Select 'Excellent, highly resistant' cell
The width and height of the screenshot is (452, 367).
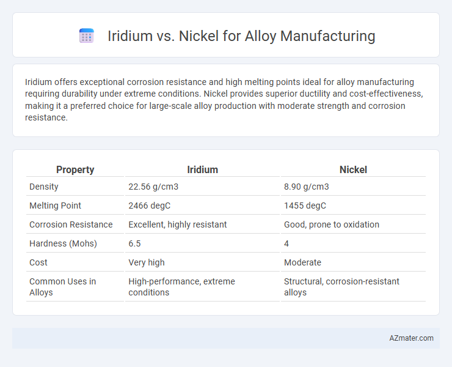coord(178,224)
